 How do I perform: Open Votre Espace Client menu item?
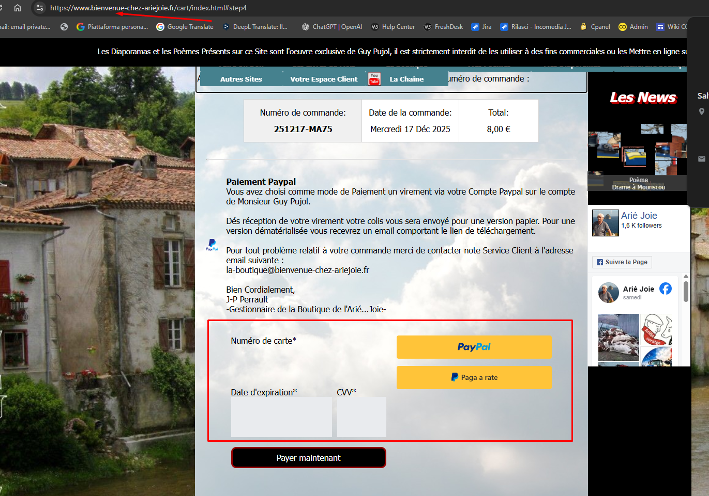point(324,79)
